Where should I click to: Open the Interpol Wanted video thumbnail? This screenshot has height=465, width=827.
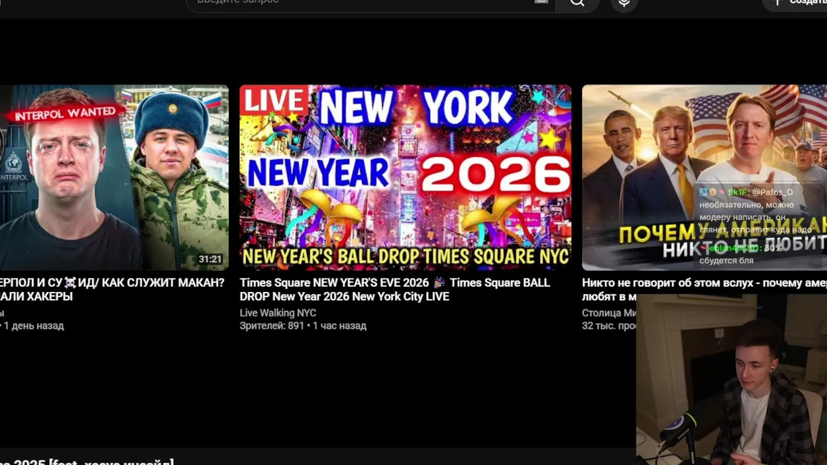(114, 178)
